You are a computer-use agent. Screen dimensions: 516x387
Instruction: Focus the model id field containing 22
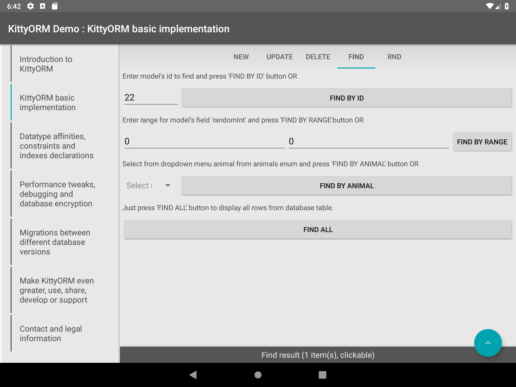pyautogui.click(x=151, y=98)
